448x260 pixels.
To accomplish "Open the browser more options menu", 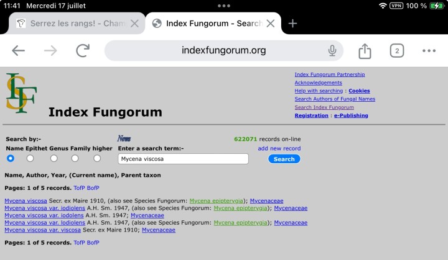I will click(x=429, y=51).
